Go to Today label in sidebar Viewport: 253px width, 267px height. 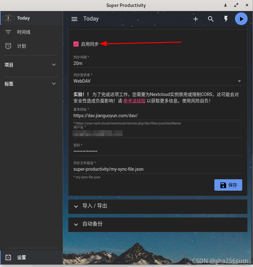(x=23, y=18)
